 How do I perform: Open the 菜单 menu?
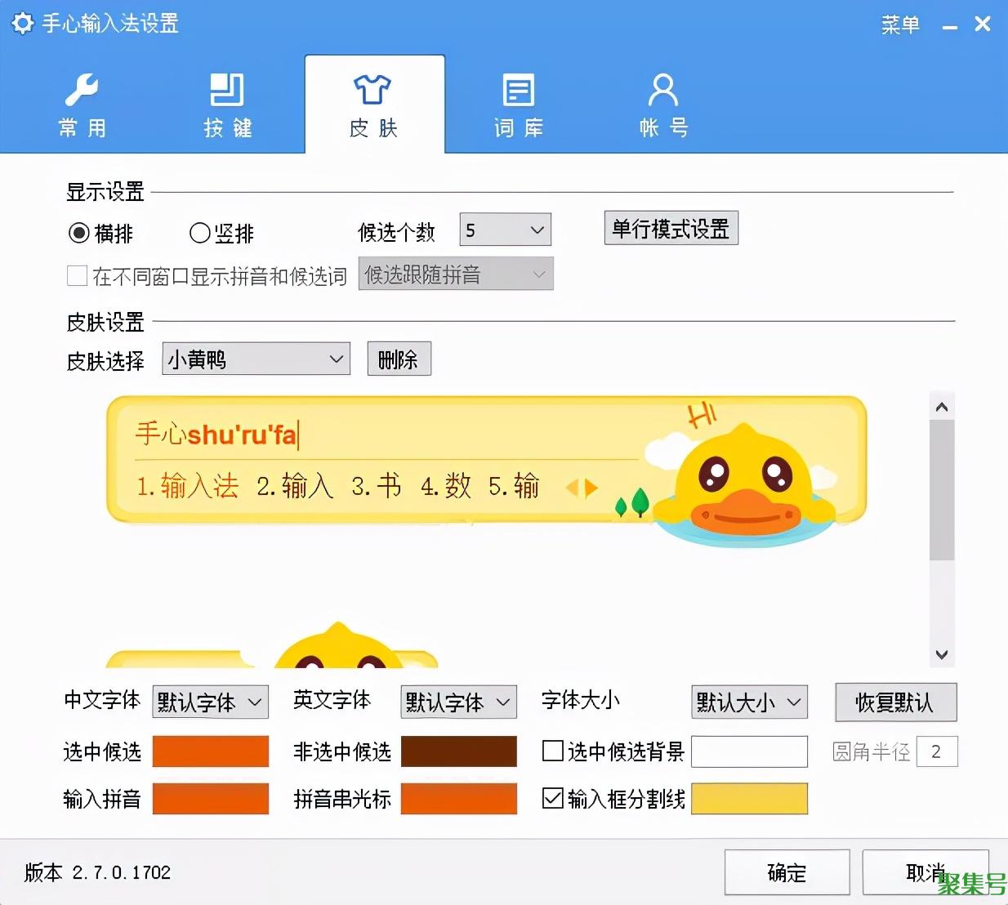[900, 25]
